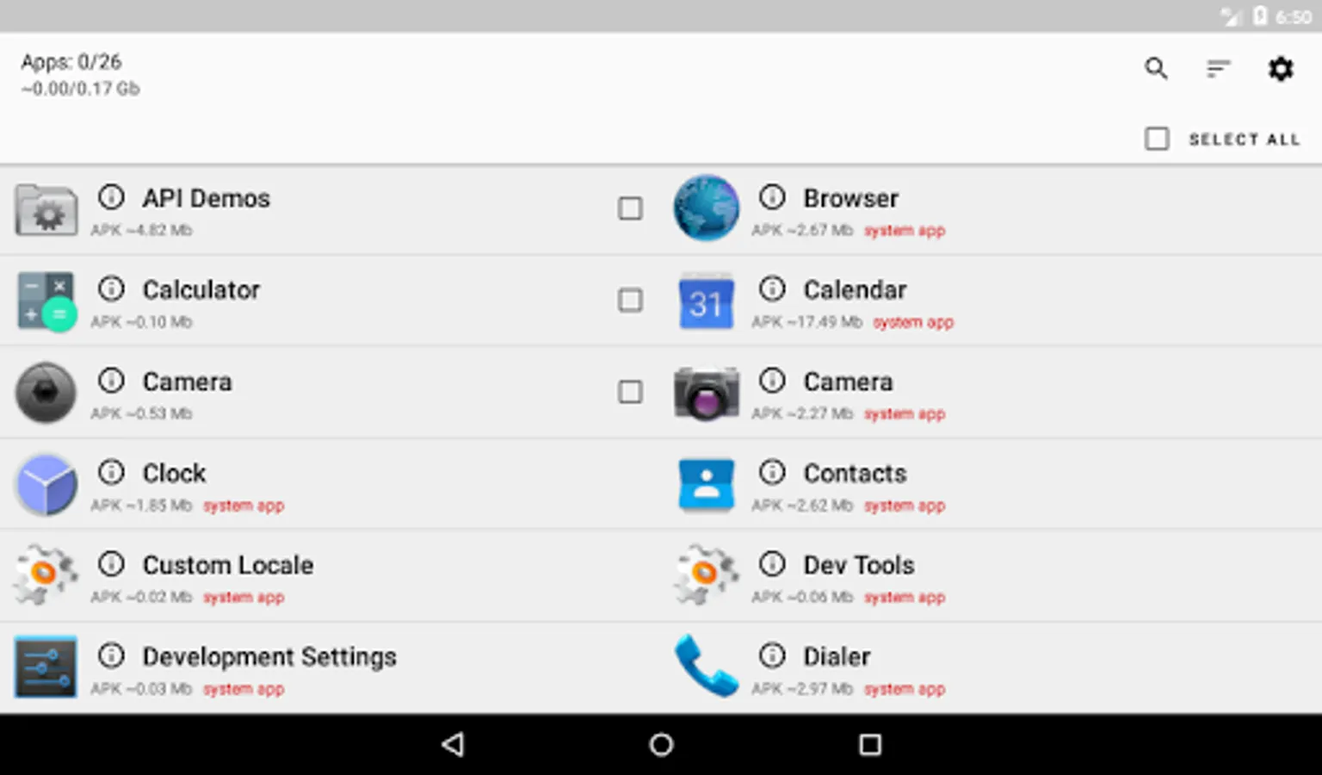Open the settings gear icon

coord(1281,68)
